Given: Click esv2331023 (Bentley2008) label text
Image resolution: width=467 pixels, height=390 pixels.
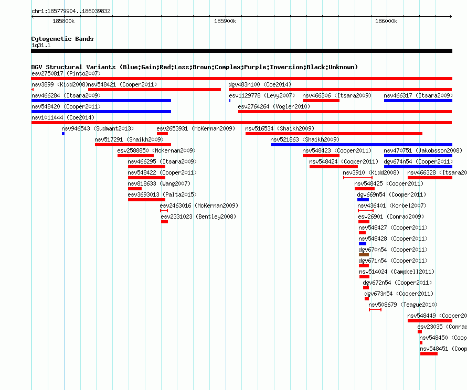Looking at the screenshot, I should point(198,216).
